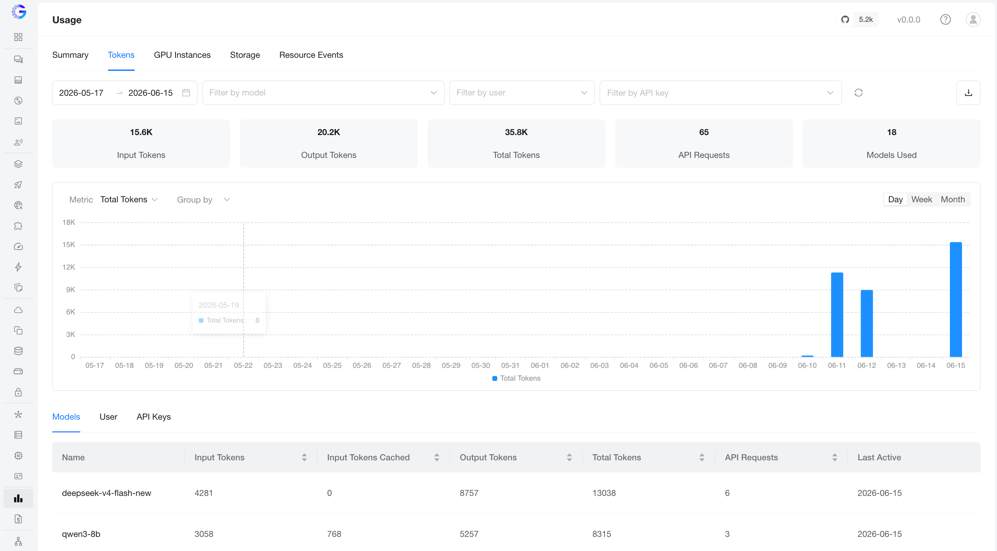Open the Filter by user dropdown
Screen dimensions: 997x551
pos(521,93)
